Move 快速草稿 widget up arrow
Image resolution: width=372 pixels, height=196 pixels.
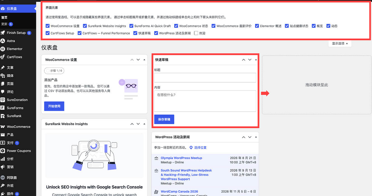(244, 60)
